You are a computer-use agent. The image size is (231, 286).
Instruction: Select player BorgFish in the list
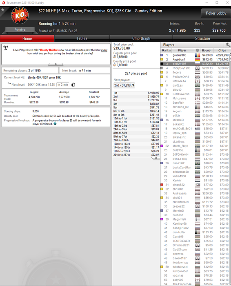[x=195, y=103]
